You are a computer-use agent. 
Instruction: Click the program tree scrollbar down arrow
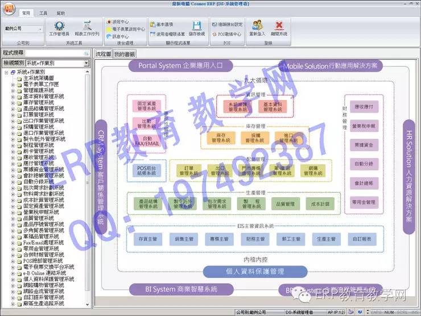(x=87, y=305)
